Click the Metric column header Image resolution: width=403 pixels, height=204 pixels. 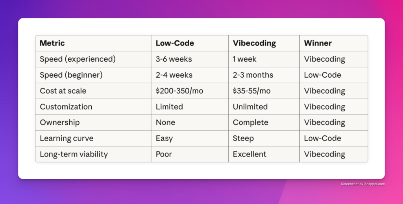point(52,43)
